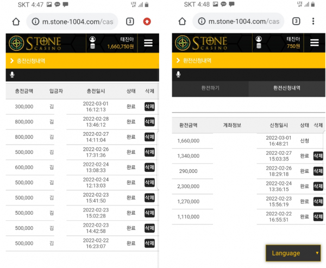Select the 환전신청내역 tab
326x268 pixels.
[287, 88]
